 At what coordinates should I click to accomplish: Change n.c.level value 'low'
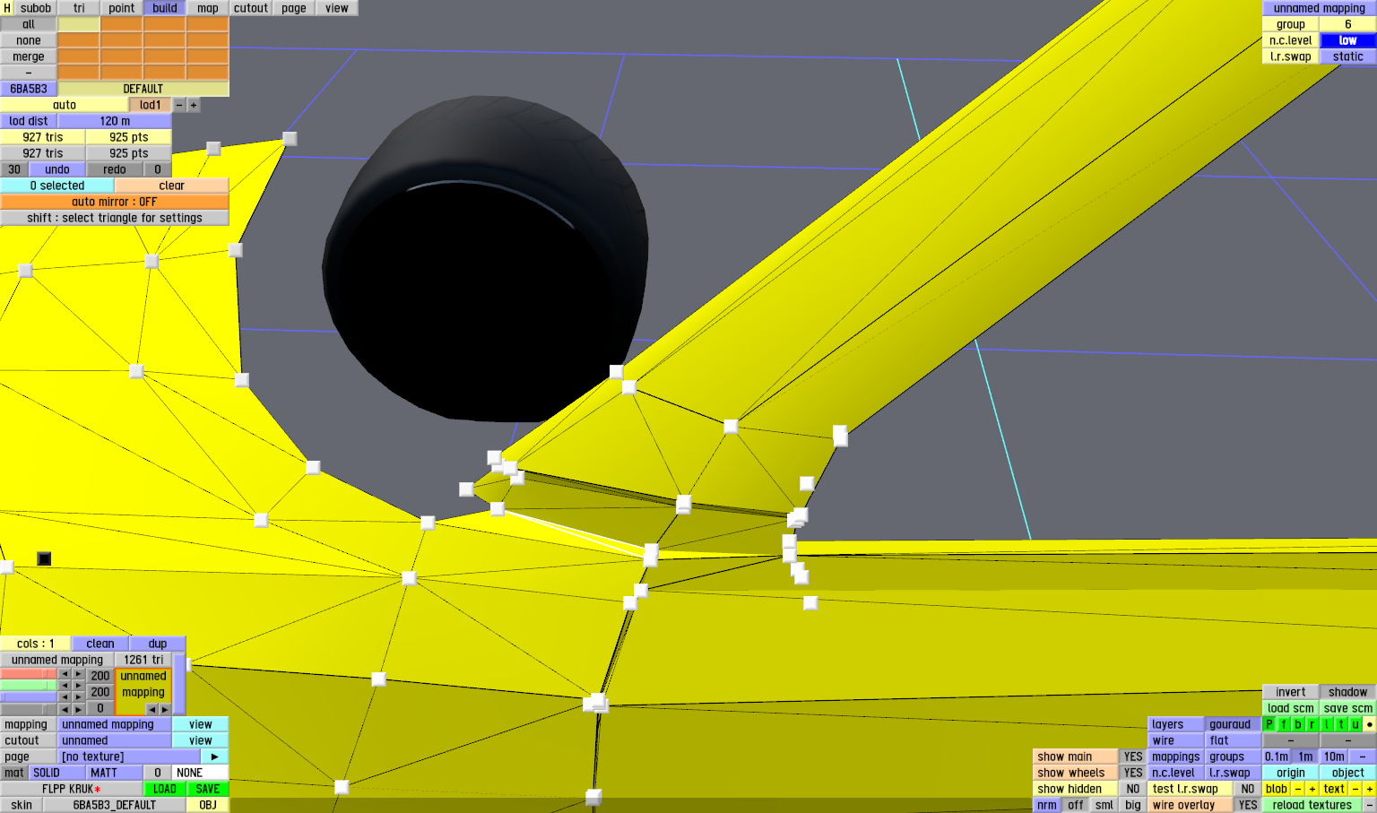(1348, 40)
